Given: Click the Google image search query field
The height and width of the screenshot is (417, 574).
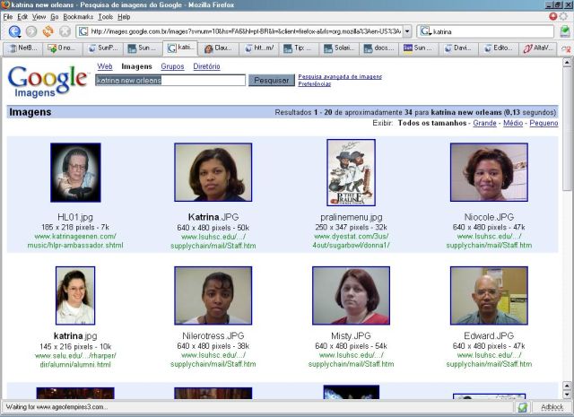Looking at the screenshot, I should point(170,80).
